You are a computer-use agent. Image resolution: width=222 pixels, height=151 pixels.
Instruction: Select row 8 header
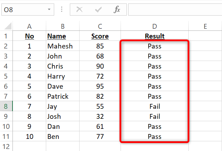[x=7, y=107]
